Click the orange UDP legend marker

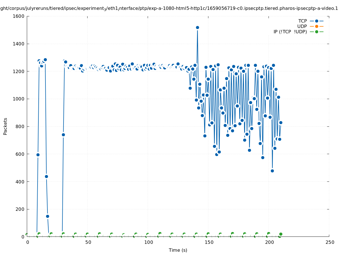317,27
